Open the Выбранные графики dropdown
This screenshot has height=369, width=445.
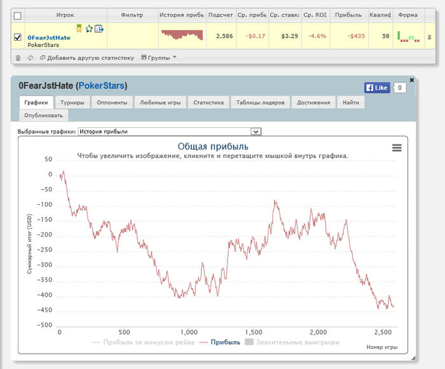[x=170, y=132]
